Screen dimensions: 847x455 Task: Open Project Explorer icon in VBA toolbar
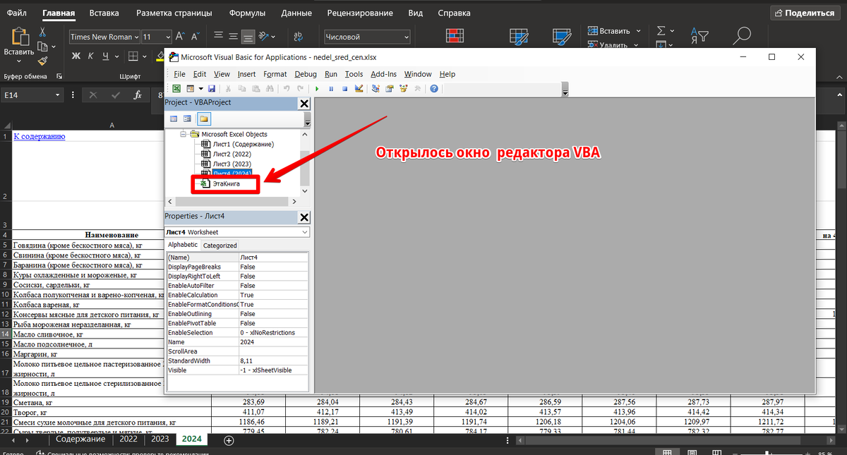coord(376,89)
